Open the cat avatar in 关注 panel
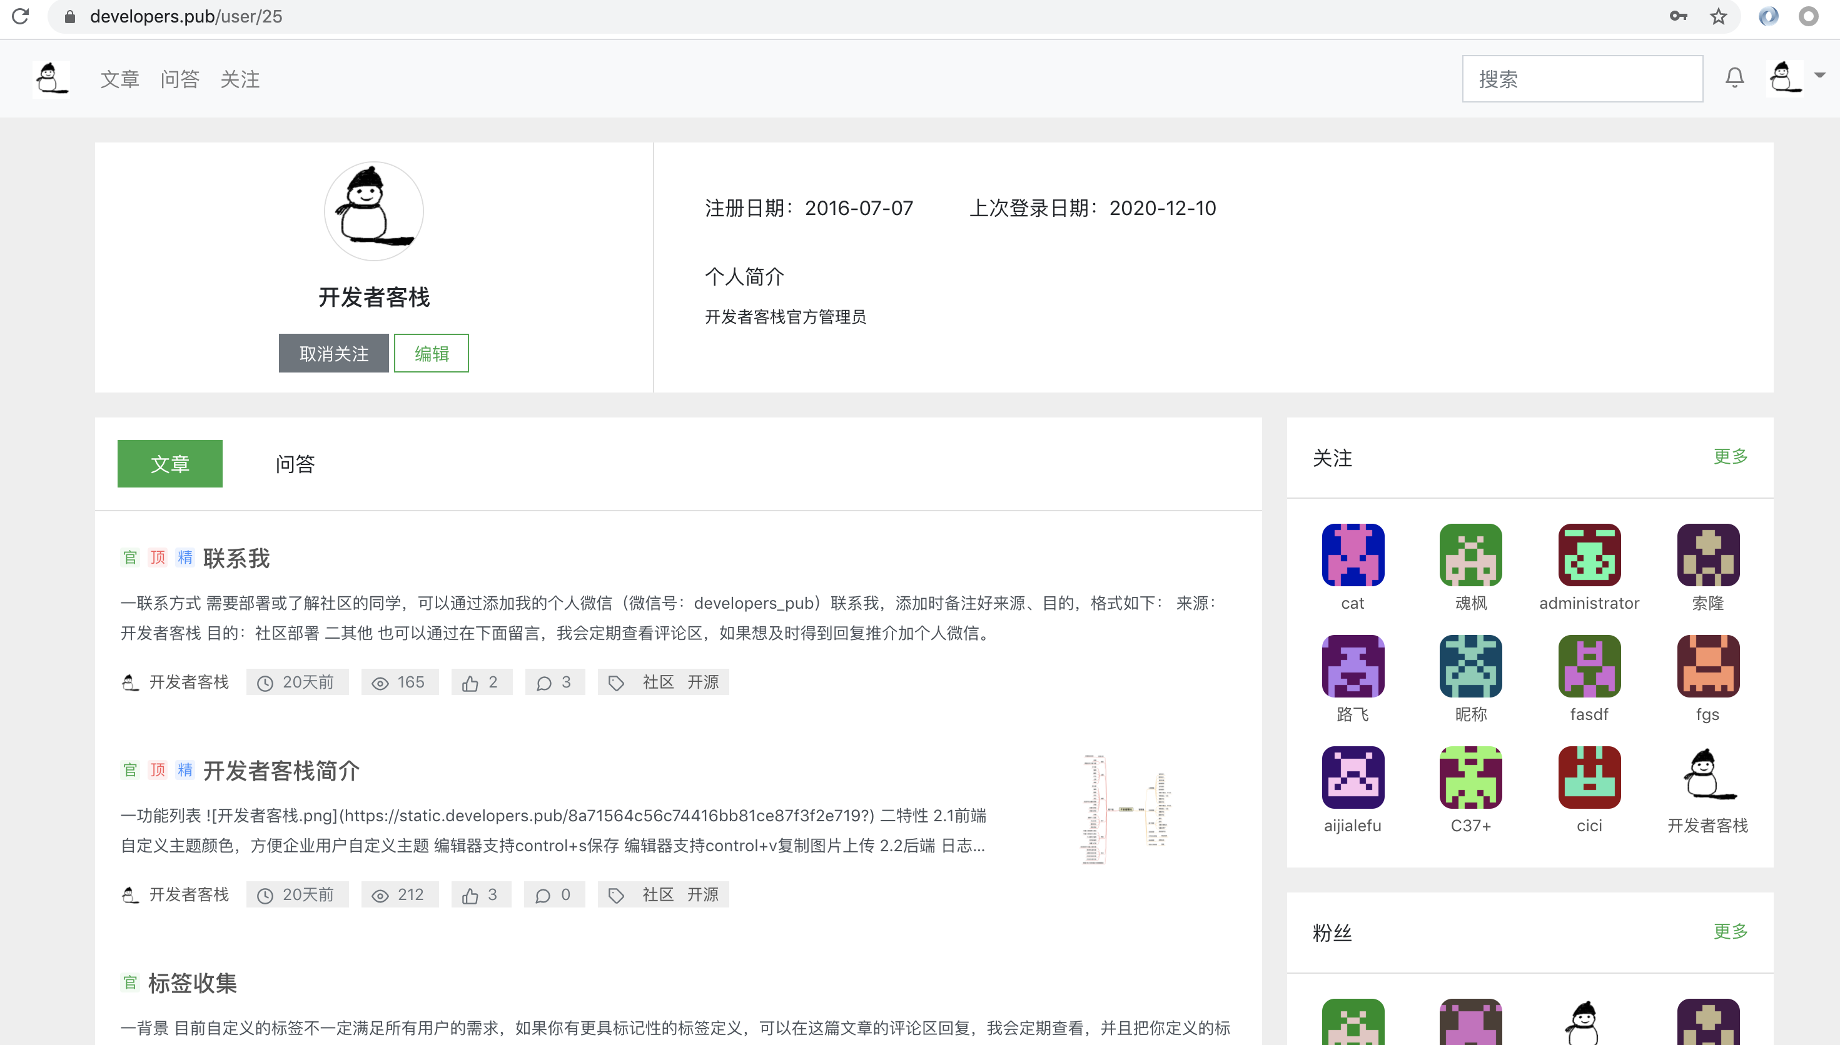Image resolution: width=1840 pixels, height=1045 pixels. 1352,554
